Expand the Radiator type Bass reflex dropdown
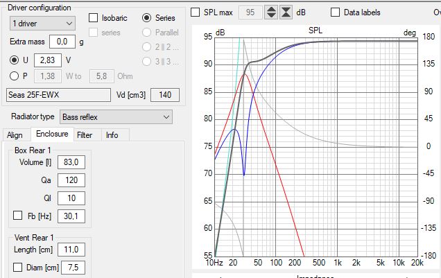This screenshot has height=278, width=441. pos(115,117)
